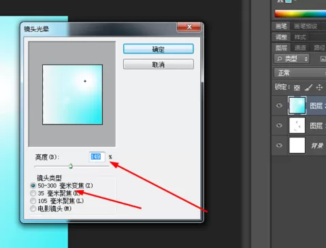Switch to the 路径 tab

click(319, 48)
